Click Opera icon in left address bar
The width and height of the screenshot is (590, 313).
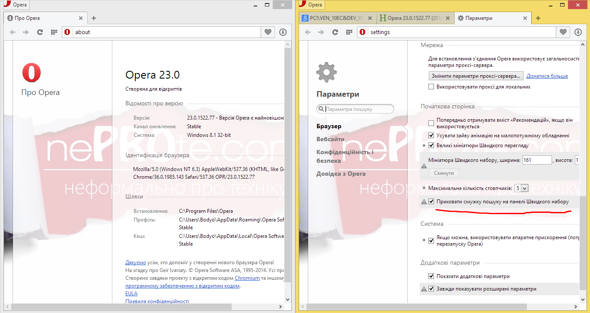pyautogui.click(x=67, y=32)
